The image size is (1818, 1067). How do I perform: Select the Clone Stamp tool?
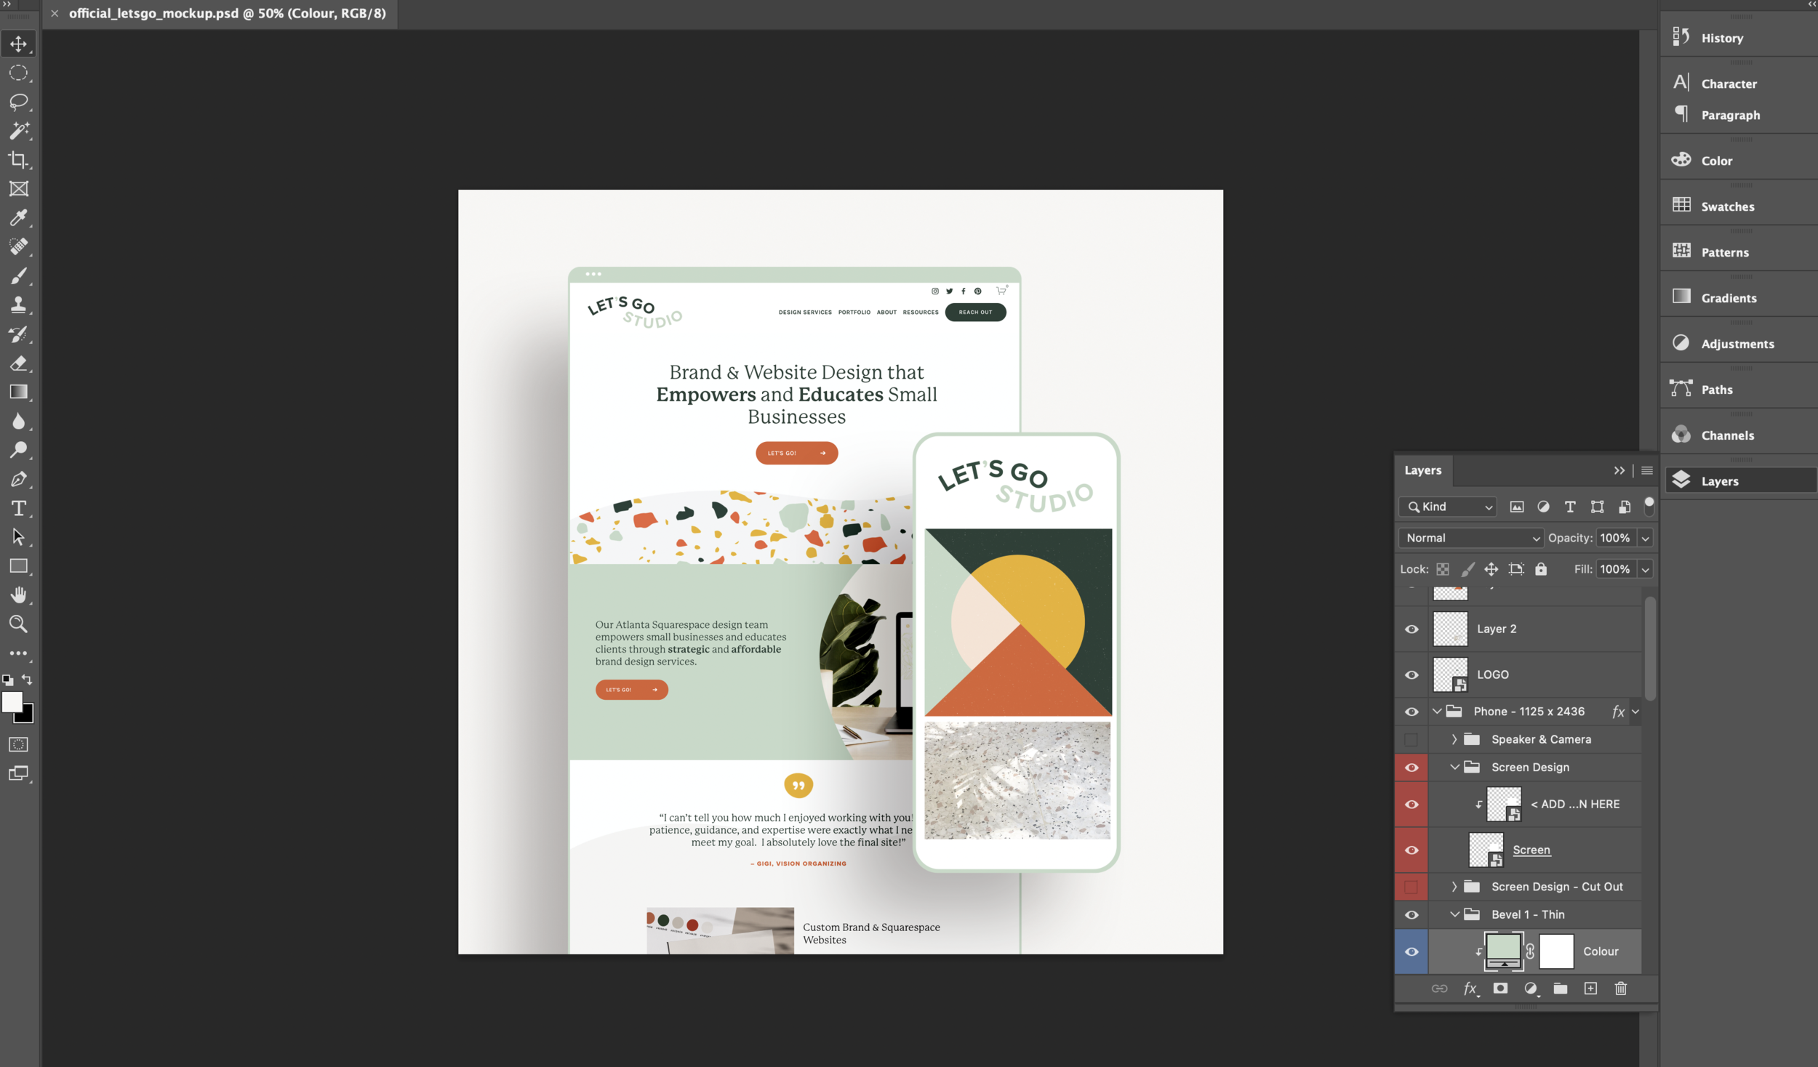click(x=18, y=305)
